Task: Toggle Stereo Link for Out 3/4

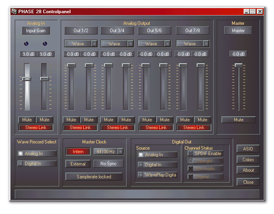Action: tap(117, 128)
